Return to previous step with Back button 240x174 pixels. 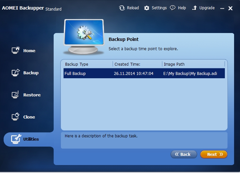point(184,154)
